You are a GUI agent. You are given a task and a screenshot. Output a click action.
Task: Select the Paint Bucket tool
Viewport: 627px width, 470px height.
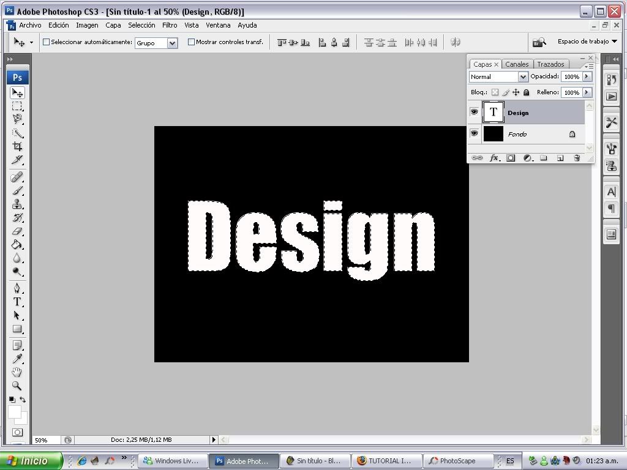pos(17,245)
